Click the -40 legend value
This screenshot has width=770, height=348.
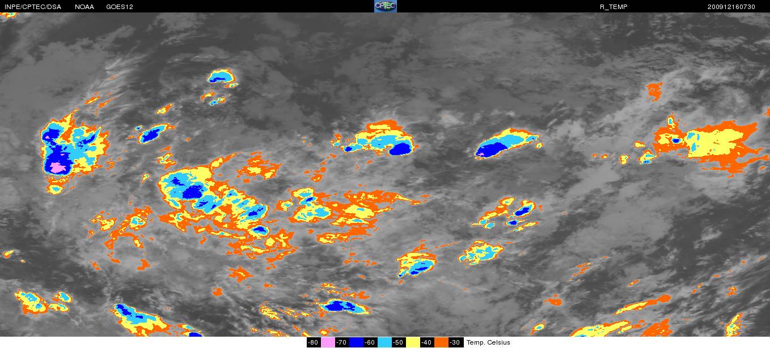click(x=426, y=342)
